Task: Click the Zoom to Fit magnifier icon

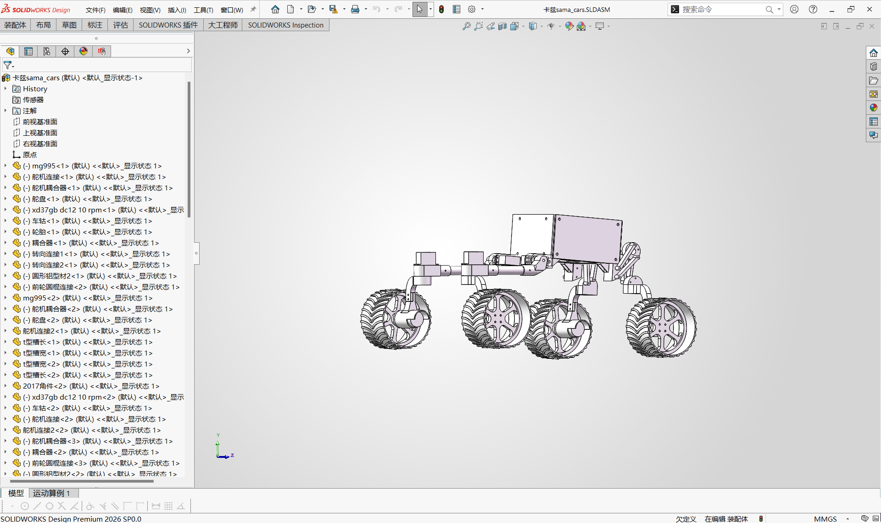Action: coord(467,26)
